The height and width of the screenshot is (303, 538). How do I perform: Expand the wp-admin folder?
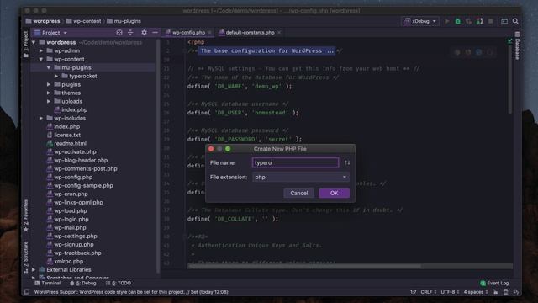(41, 50)
